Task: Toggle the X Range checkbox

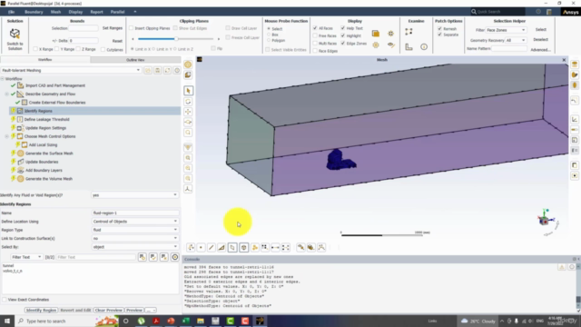Action: (35, 49)
